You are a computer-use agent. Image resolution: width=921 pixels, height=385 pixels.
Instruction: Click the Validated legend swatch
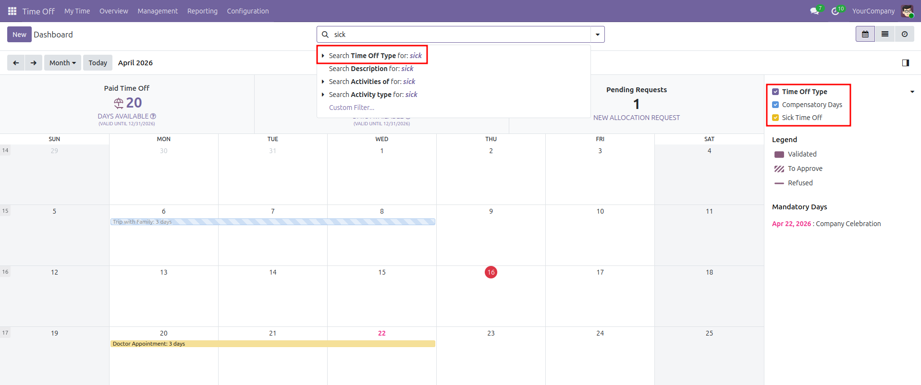tap(779, 155)
